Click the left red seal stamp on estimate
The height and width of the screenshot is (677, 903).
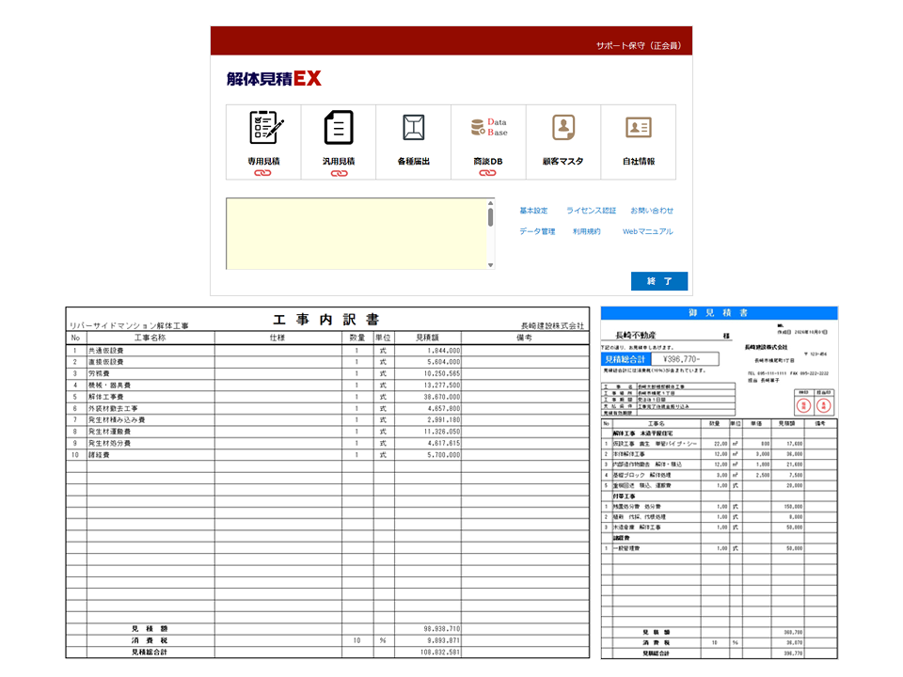[803, 406]
